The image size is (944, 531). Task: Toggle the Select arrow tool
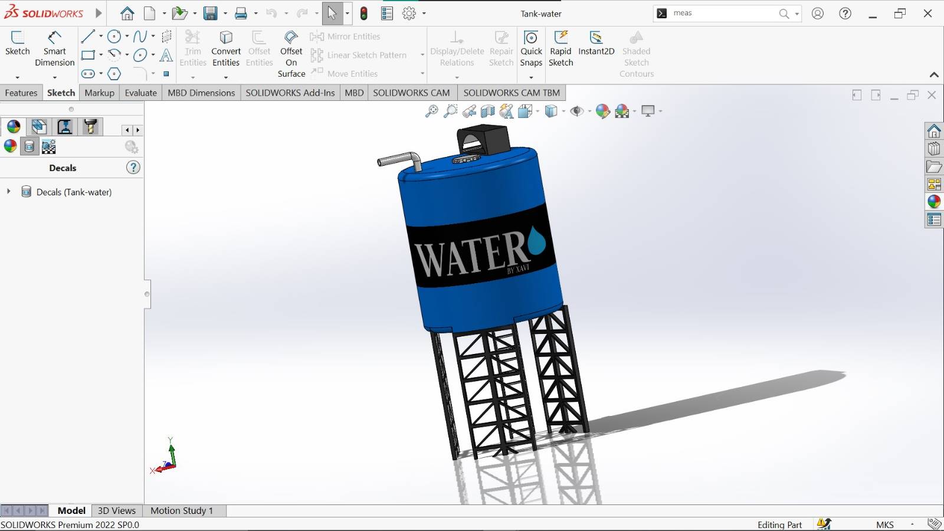pos(332,14)
